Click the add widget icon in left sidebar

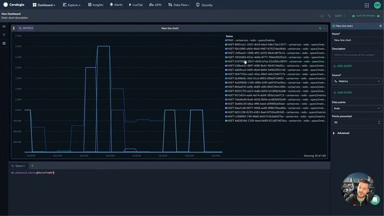point(4,43)
